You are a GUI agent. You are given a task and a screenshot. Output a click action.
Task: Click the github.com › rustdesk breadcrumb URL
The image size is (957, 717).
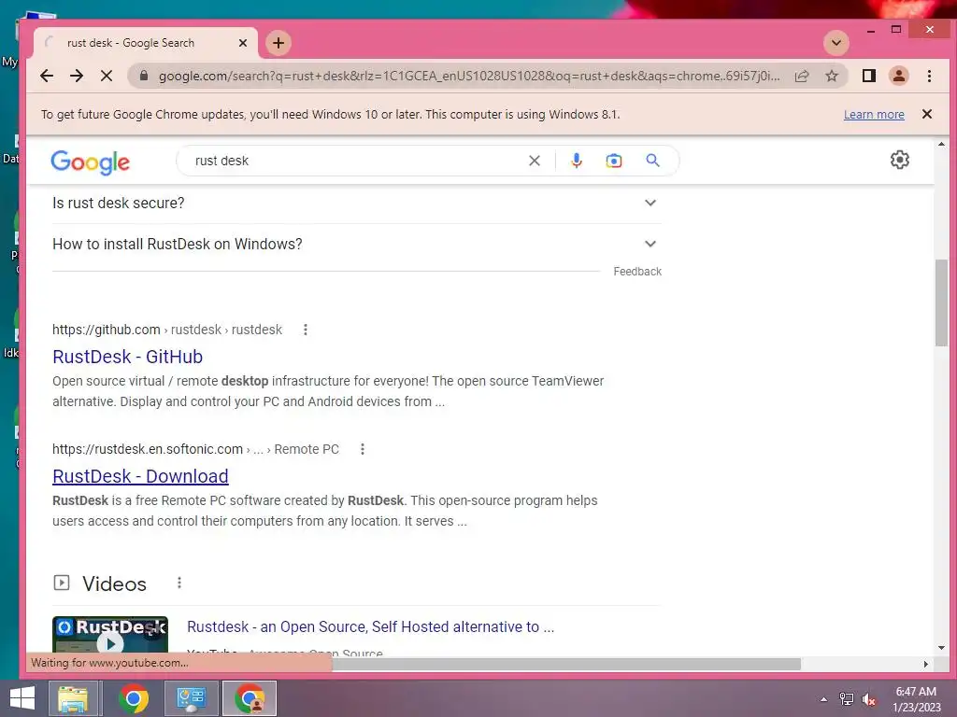coord(167,330)
